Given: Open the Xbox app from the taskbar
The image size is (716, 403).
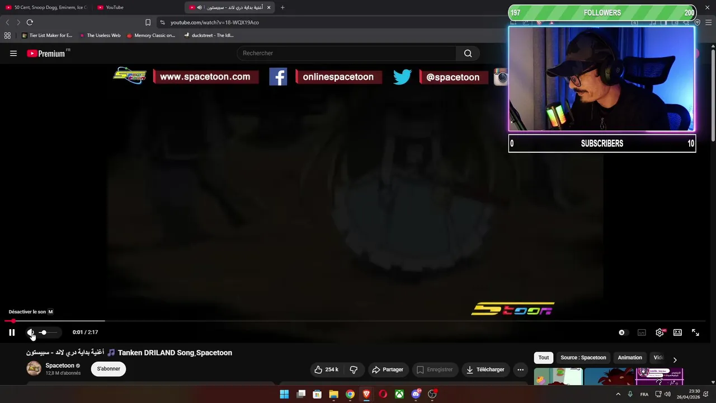Looking at the screenshot, I should pyautogui.click(x=399, y=394).
